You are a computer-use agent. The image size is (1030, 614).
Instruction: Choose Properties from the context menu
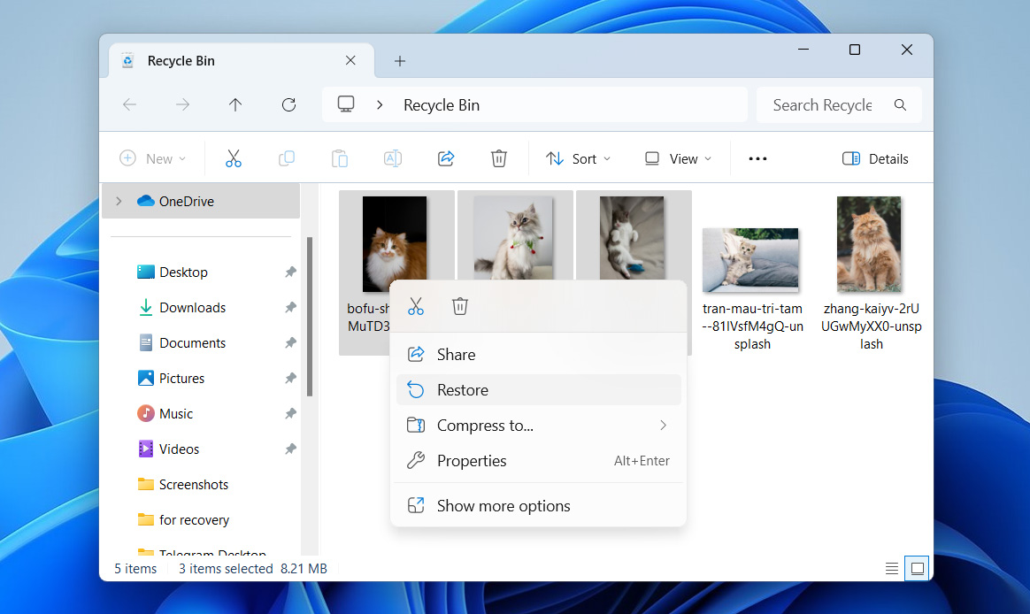tap(539, 461)
